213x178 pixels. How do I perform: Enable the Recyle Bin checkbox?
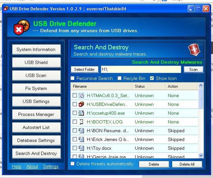tap(119, 78)
